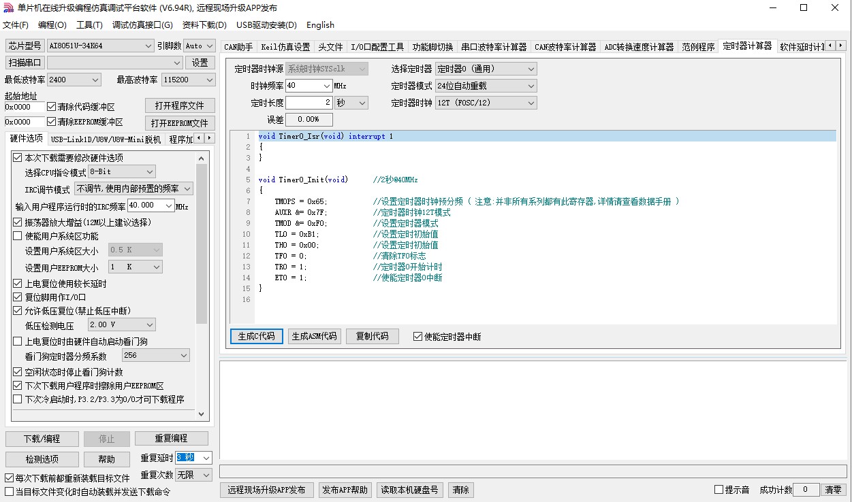Viewport: 852px width, 502px height.
Task: Open timer clock 12T (FOSC/12) dropdown
Action: pos(486,103)
